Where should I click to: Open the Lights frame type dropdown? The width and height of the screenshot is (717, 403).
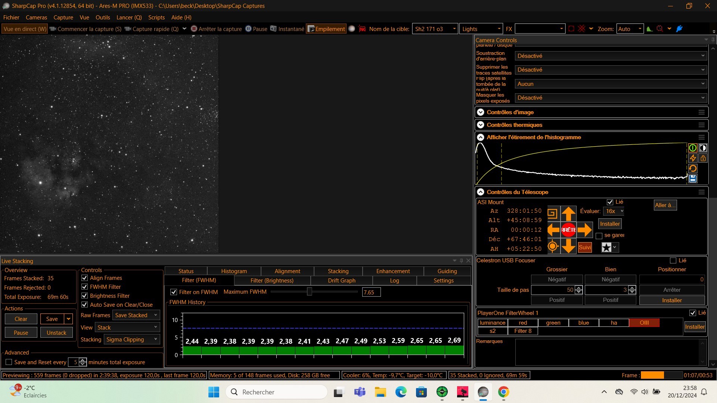499,29
